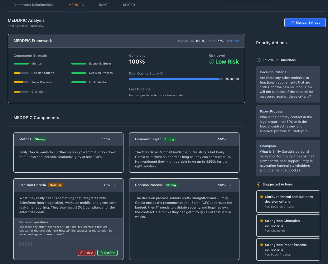Confirm the Decision Criteria follow-up questions

click(x=107, y=253)
